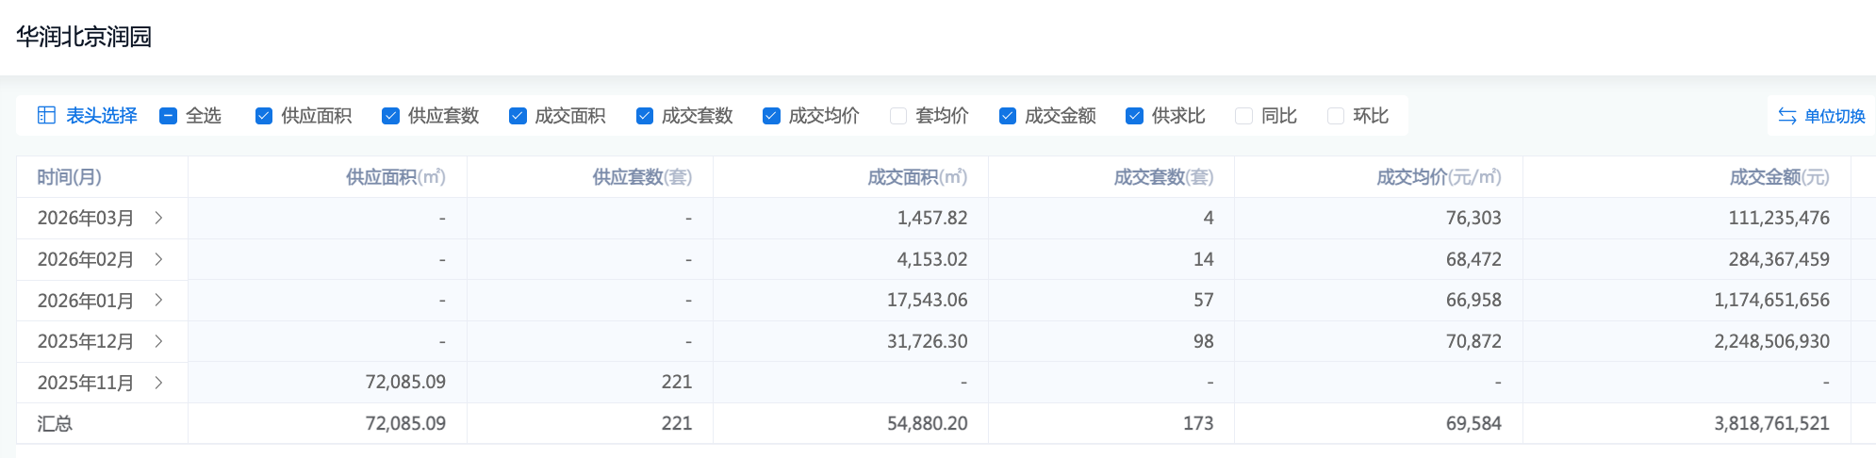Uncheck the 成交套数 checkbox

(x=645, y=116)
